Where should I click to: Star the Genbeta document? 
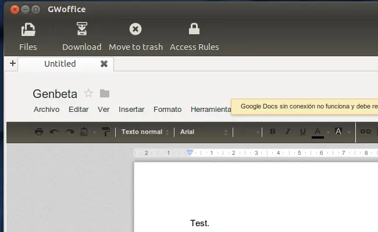[88, 93]
